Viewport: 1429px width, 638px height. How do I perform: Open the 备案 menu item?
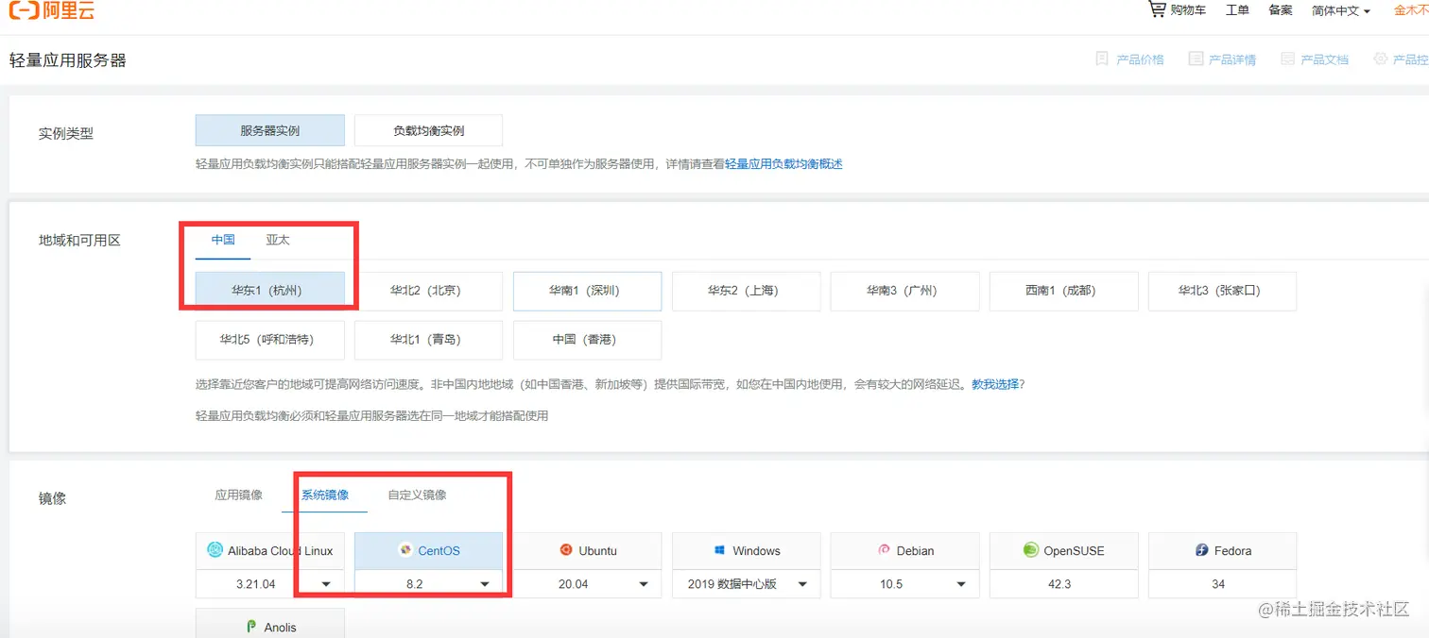1281,10
